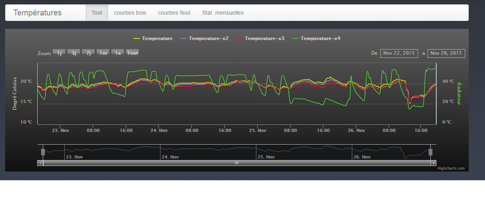The width and height of the screenshot is (485, 206).
Task: Open the 'Tout' navigation tab
Action: 97,13
